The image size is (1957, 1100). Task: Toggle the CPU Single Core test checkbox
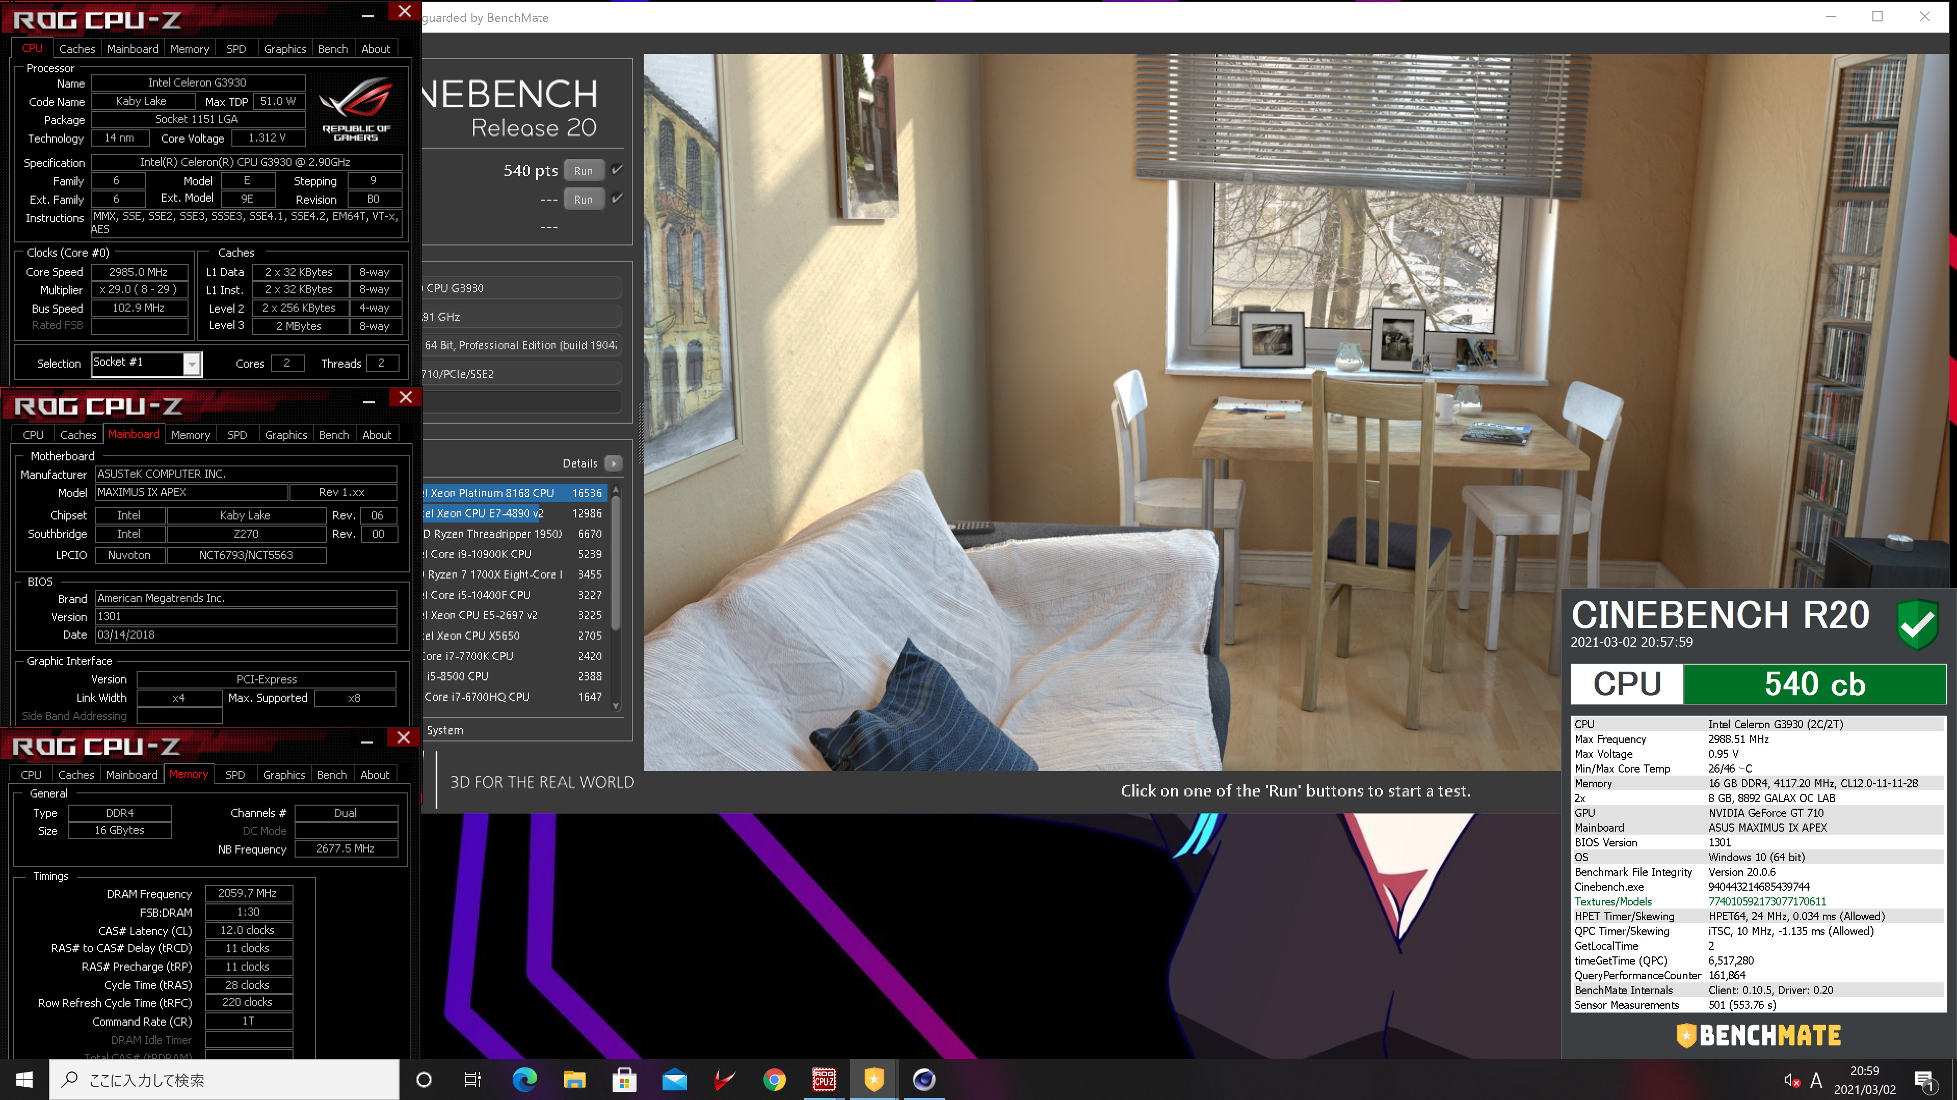617,198
